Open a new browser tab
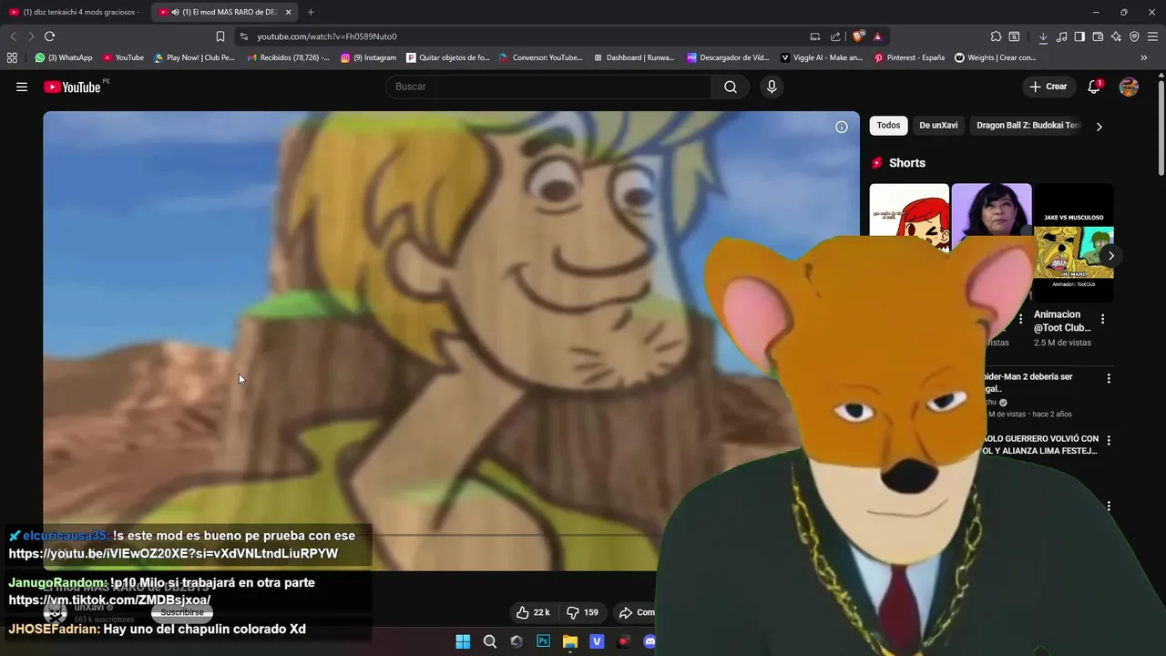Viewport: 1166px width, 656px height. pyautogui.click(x=311, y=12)
